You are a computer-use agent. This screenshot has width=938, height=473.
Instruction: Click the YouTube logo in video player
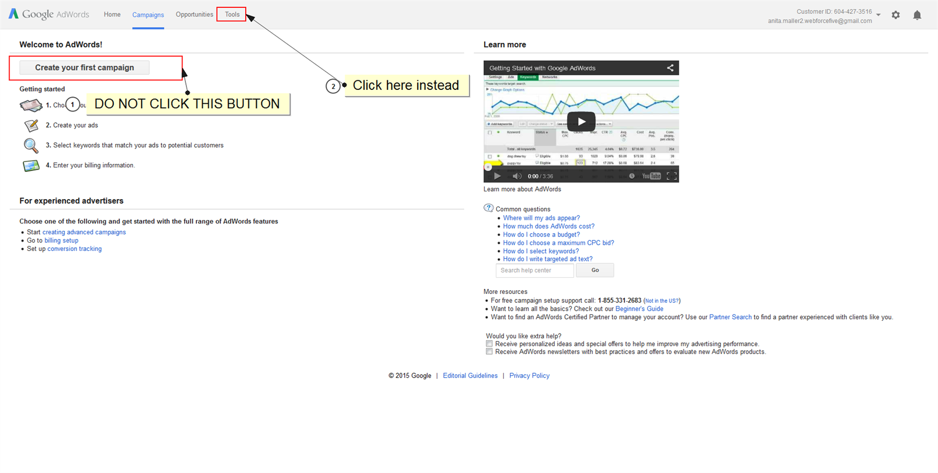pyautogui.click(x=651, y=176)
